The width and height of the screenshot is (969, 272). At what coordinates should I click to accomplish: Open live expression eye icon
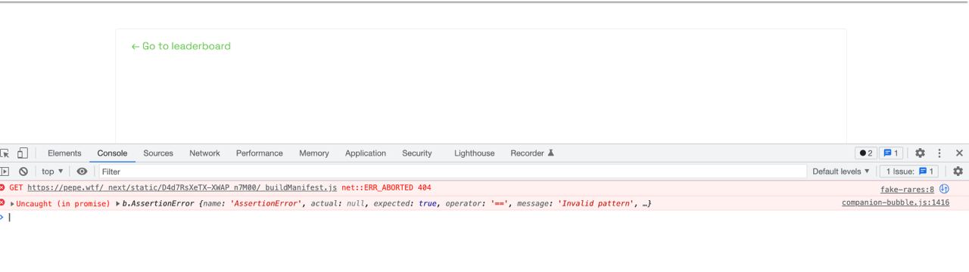[82, 172]
